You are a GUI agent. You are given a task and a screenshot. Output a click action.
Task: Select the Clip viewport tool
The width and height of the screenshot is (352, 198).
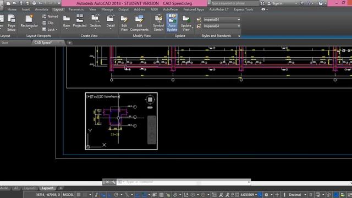[x=48, y=23]
